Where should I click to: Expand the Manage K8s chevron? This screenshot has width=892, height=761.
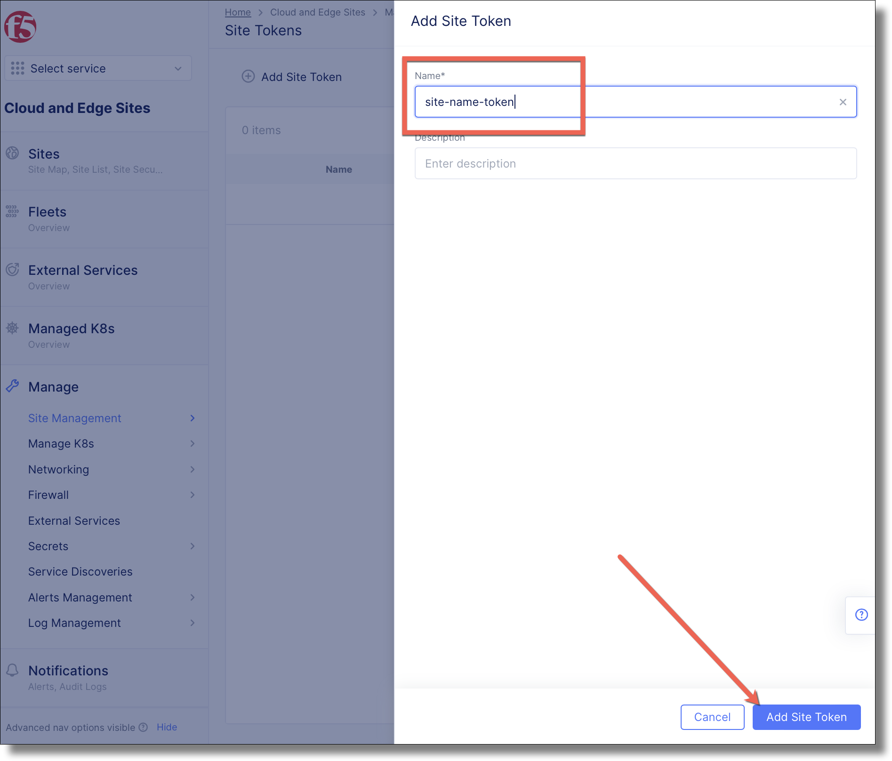(x=192, y=444)
